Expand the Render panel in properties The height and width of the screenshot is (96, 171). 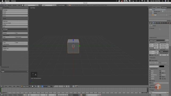pos(152,29)
